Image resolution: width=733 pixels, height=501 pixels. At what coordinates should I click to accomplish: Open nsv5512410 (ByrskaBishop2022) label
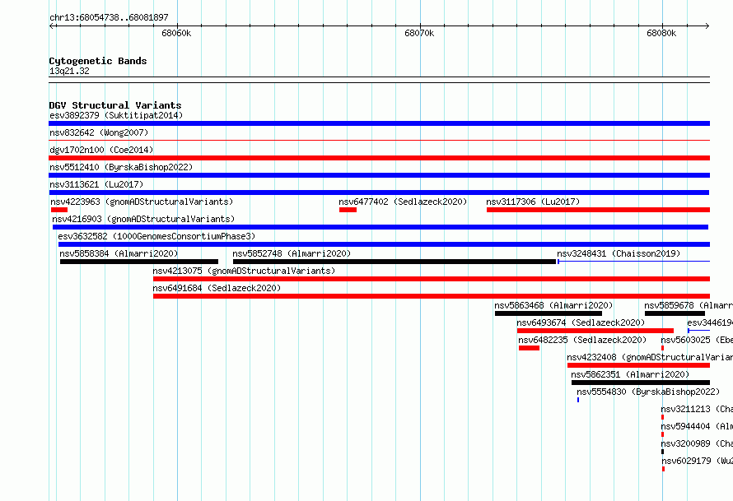click(121, 167)
